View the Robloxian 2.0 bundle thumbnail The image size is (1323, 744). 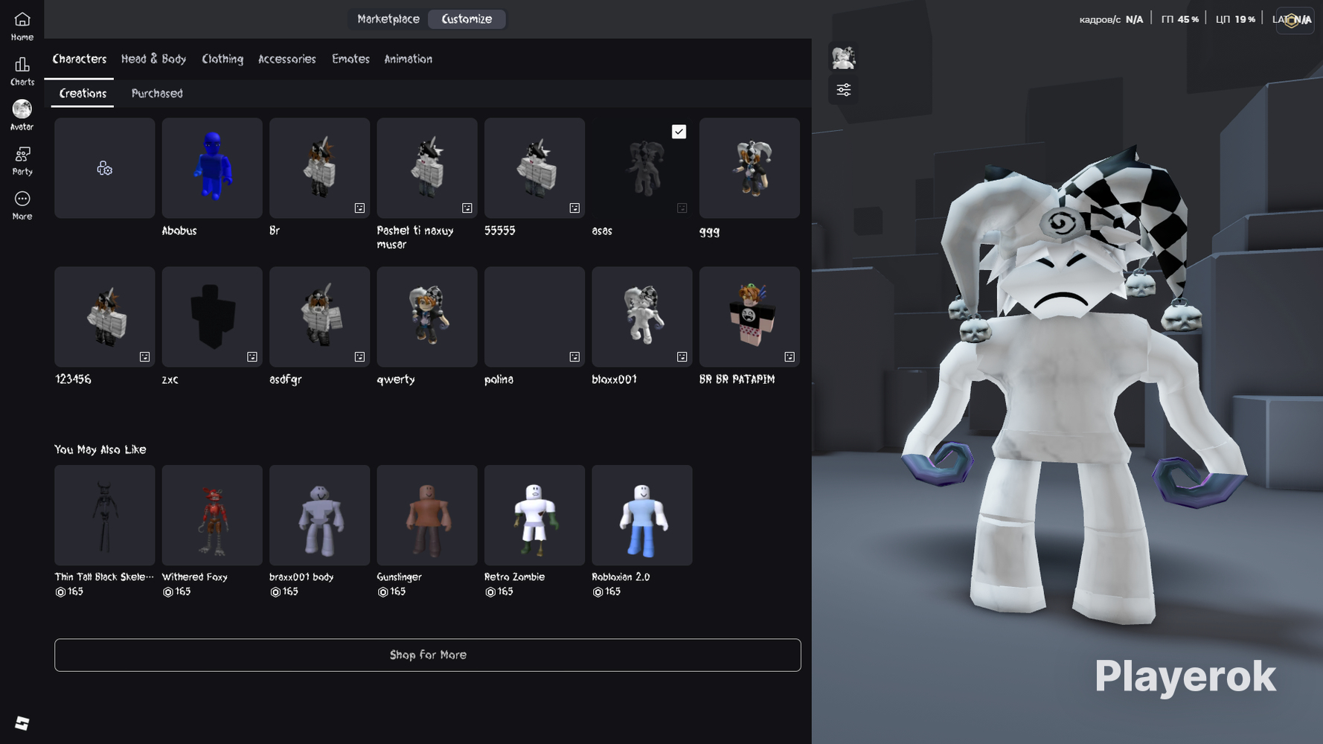(x=642, y=516)
